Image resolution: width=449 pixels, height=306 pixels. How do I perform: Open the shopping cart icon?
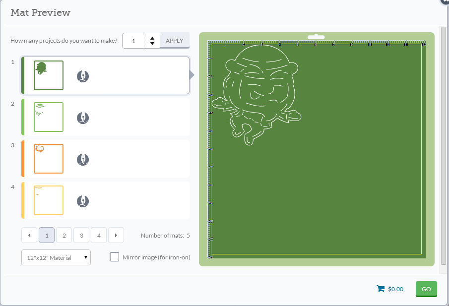coord(381,289)
